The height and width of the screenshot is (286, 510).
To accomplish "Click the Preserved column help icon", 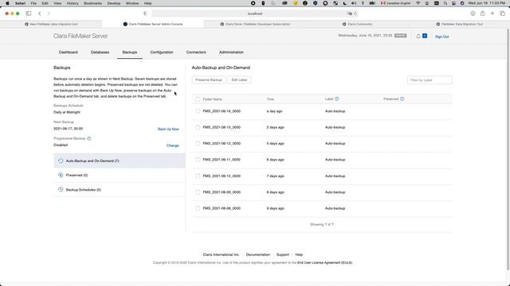I will 402,99.
